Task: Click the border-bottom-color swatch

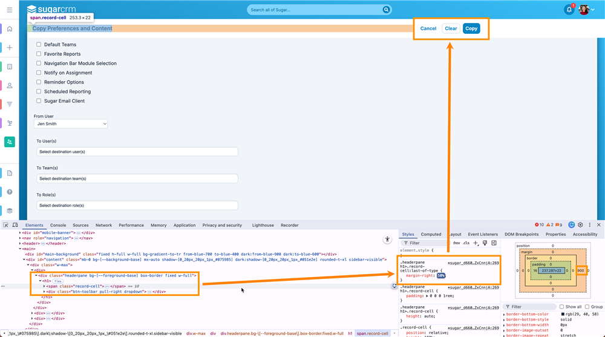Action: 563,315
